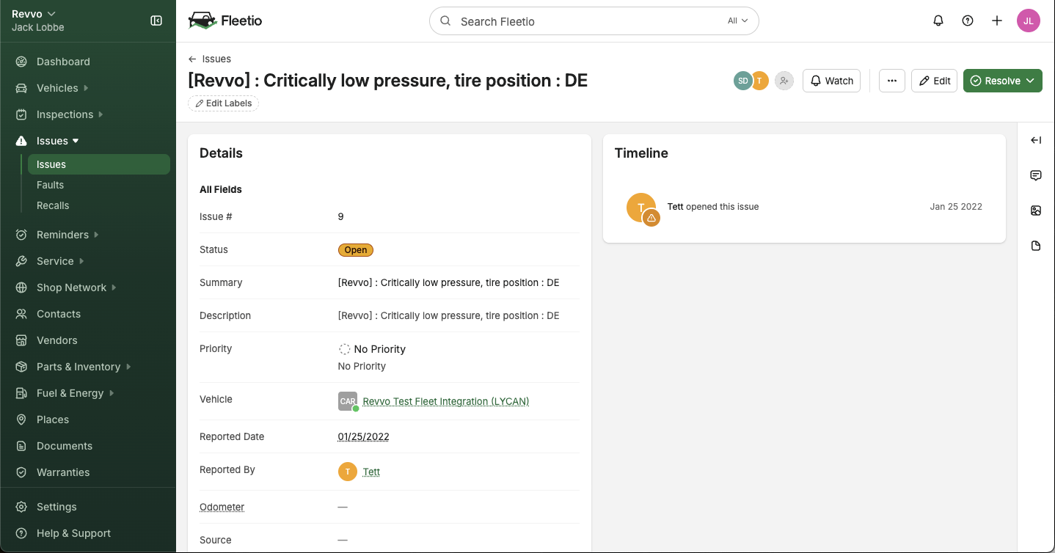Open the documents panel icon

[1036, 246]
